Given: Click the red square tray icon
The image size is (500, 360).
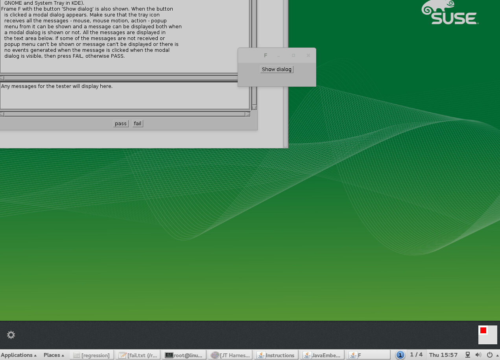Looking at the screenshot, I should [x=483, y=331].
